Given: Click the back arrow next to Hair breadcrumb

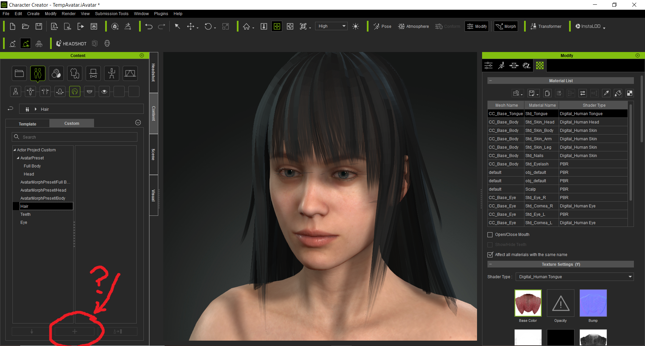Looking at the screenshot, I should [10, 109].
